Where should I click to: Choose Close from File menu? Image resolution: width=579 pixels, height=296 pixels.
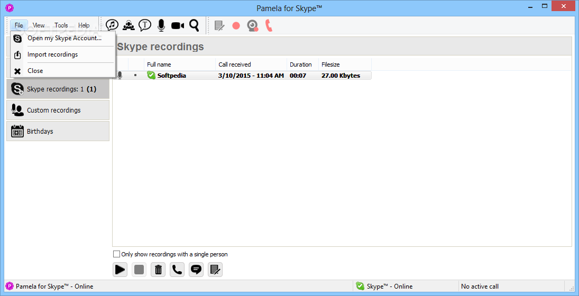63,71
